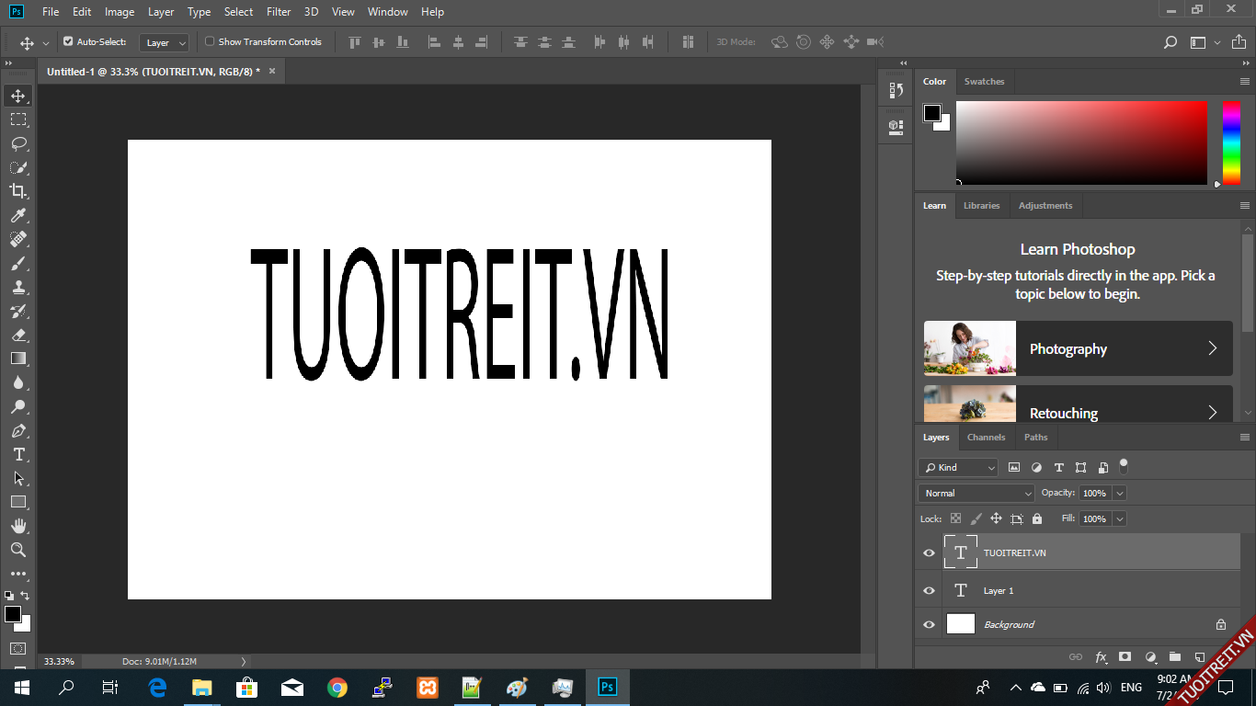Disable the Auto-Select checkbox
Screen dimensions: 1256x706
(x=68, y=41)
